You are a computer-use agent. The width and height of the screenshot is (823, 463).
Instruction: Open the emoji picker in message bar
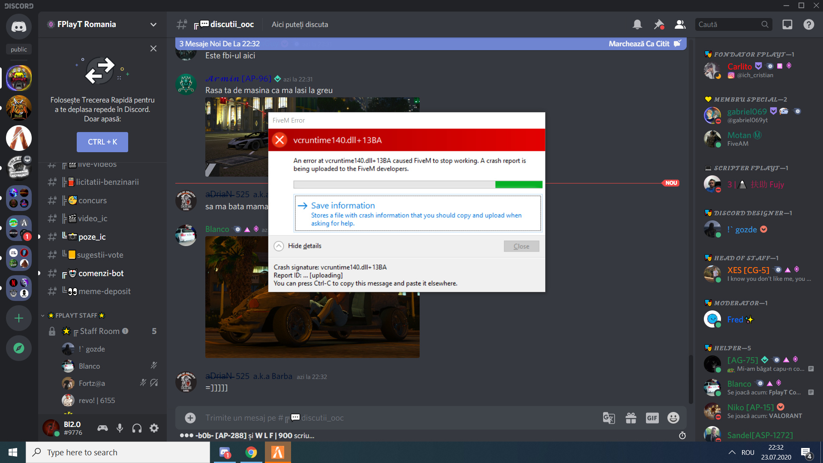(673, 417)
